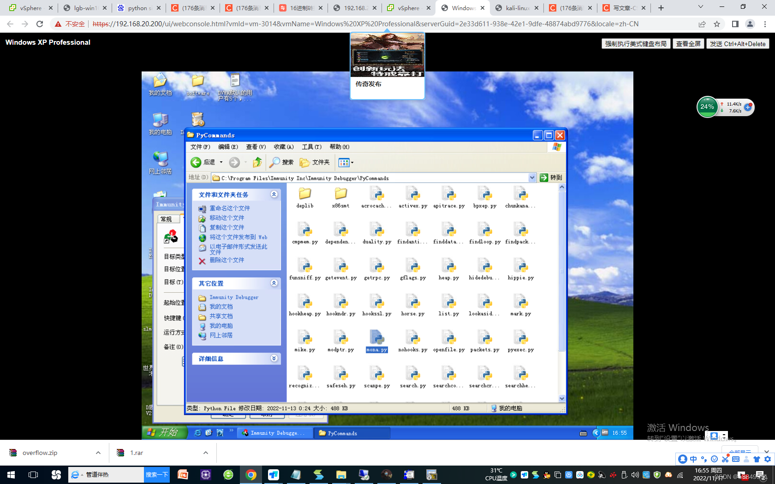Select the openfile.py file
775x484 pixels.
[x=449, y=342]
